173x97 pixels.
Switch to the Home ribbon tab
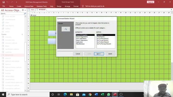click(x=11, y=6)
